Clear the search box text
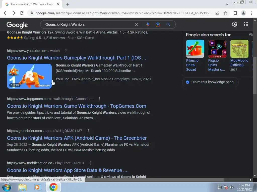 (x=136, y=24)
